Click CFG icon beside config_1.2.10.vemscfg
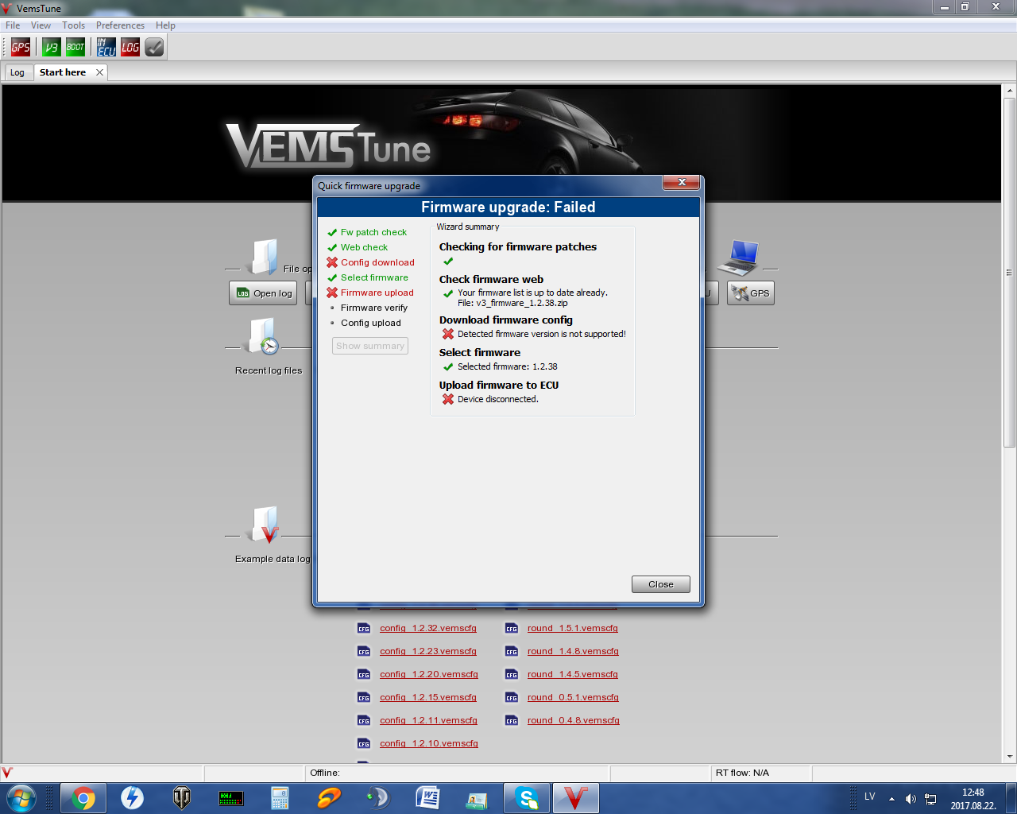Viewport: 1017px width, 814px height. click(x=364, y=743)
